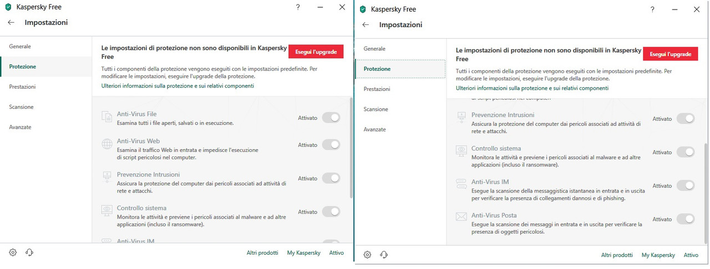The image size is (710, 269).
Task: Click Anti-Virus File title text
Action: tap(136, 114)
